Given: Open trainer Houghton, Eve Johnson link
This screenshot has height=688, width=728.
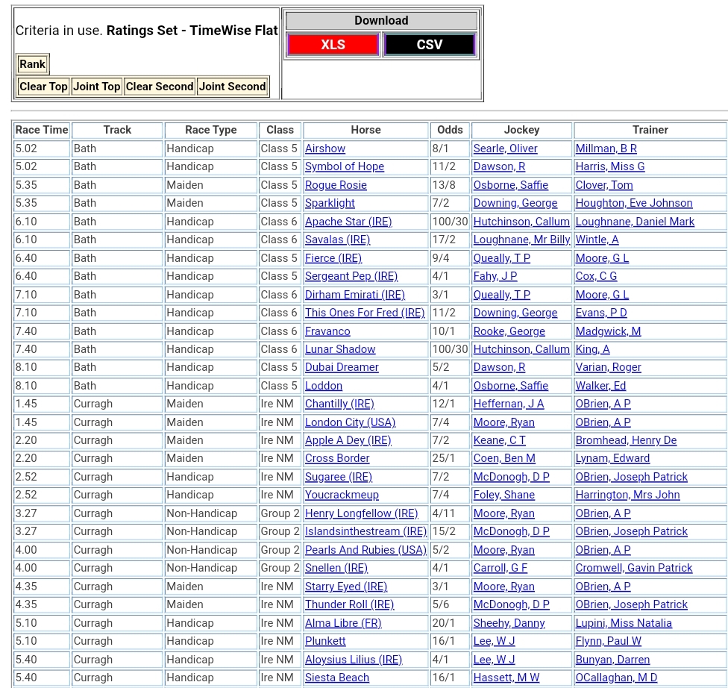Looking at the screenshot, I should point(634,203).
